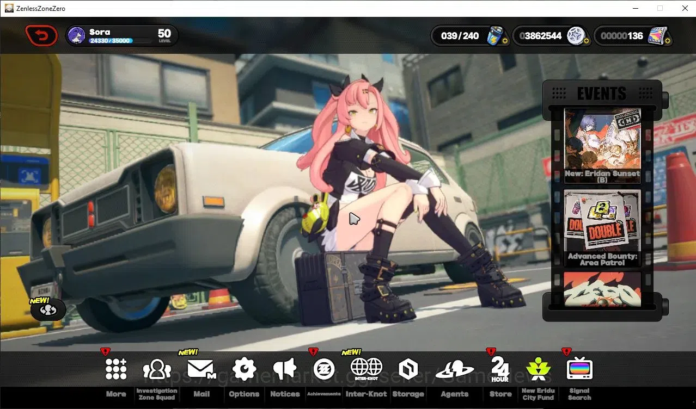This screenshot has width=696, height=409.
Task: Click the 039/240 battery counter
Action: coord(460,36)
